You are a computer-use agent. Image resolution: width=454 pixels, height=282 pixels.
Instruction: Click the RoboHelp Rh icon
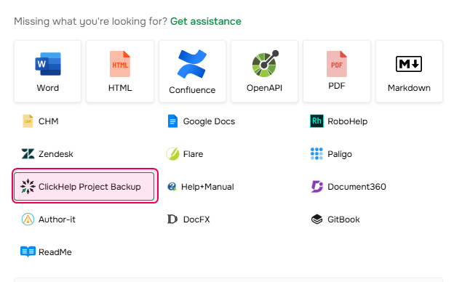click(316, 121)
